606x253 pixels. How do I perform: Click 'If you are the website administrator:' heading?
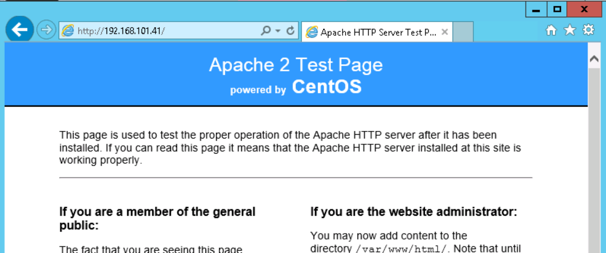point(414,212)
